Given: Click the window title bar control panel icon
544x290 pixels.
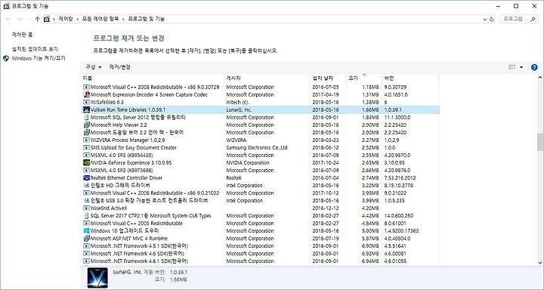Looking at the screenshot, I should [6, 6].
